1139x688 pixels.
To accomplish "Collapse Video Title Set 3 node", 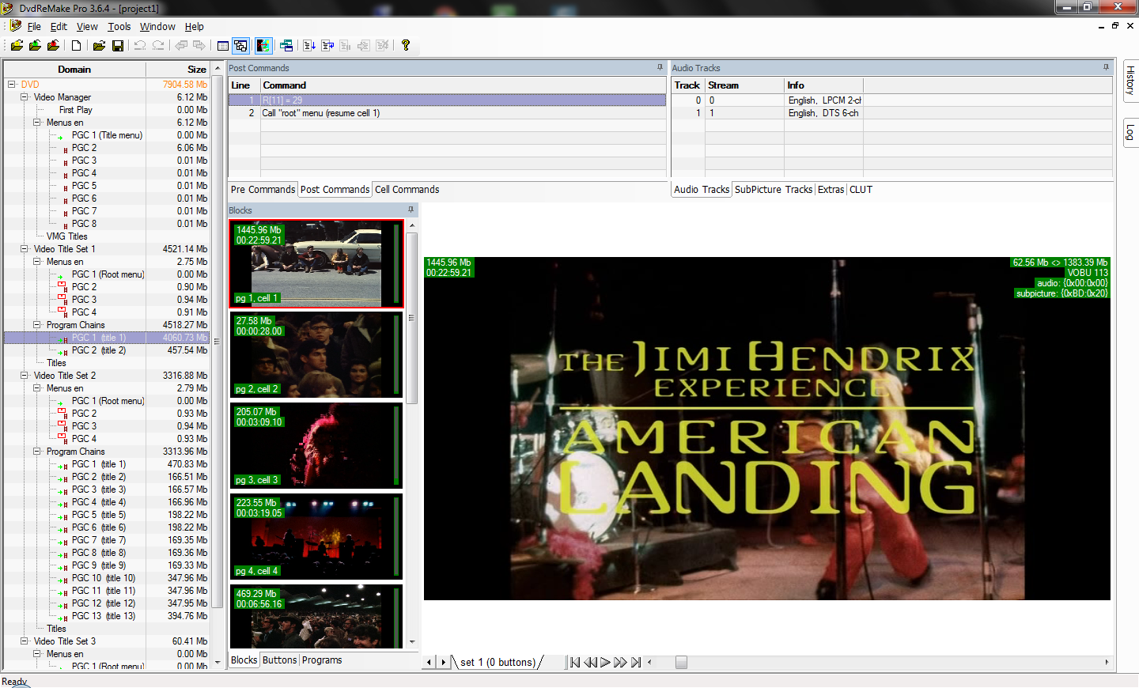I will coord(24,641).
